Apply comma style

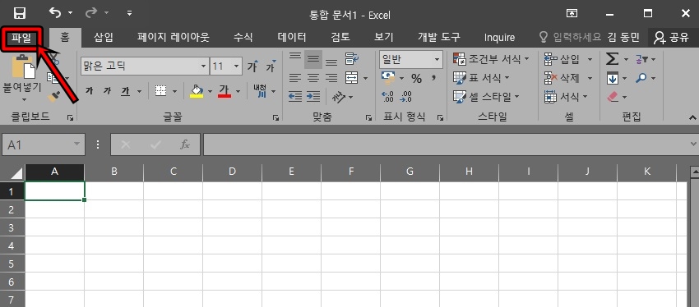[x=433, y=78]
